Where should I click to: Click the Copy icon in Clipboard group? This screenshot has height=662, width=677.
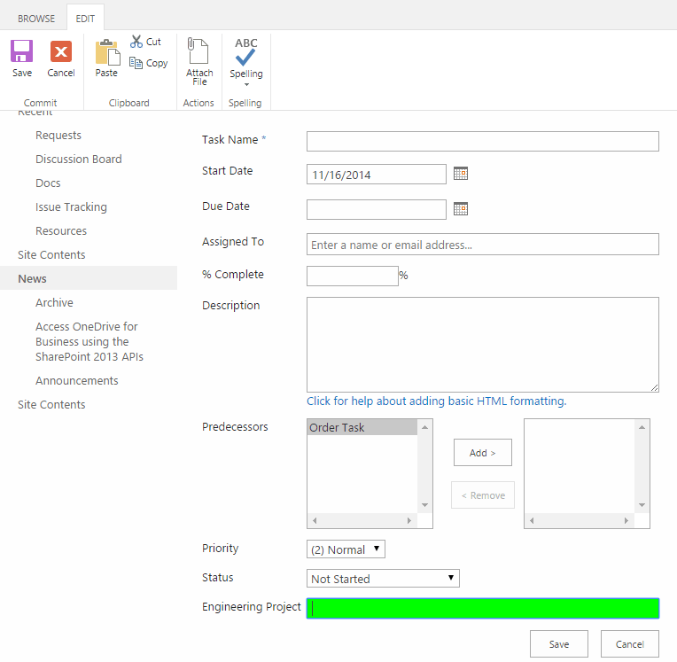click(x=136, y=63)
